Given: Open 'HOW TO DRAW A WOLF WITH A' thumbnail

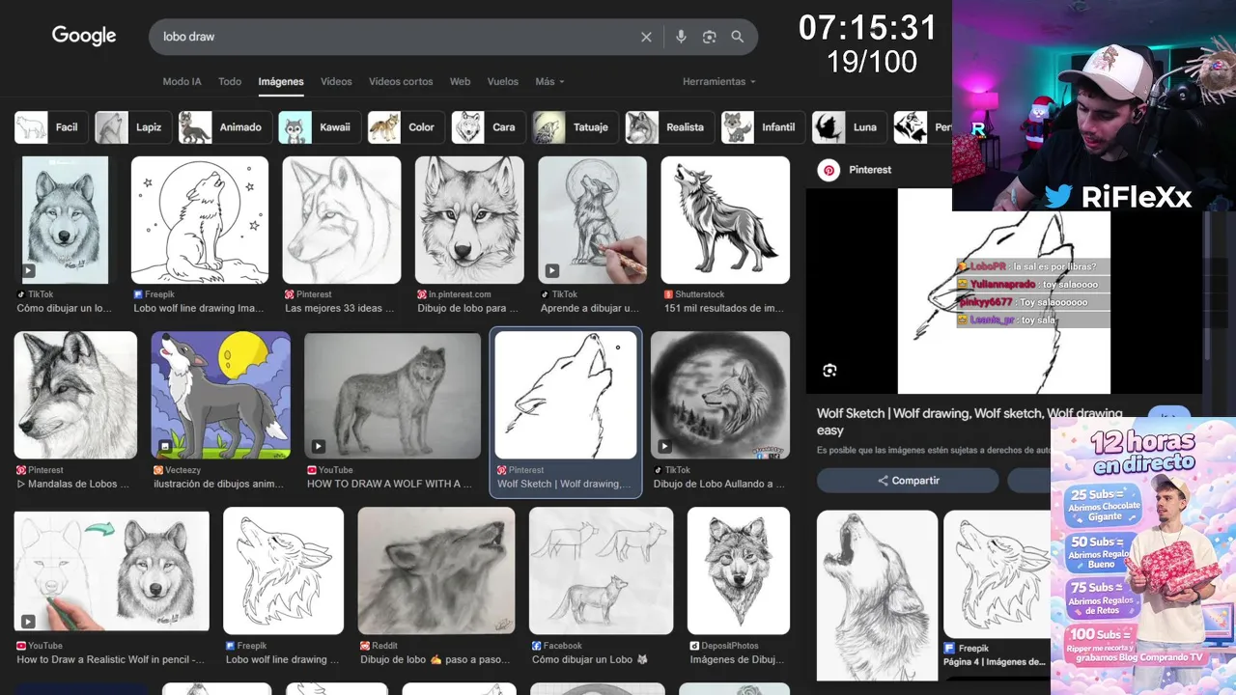Looking at the screenshot, I should (x=392, y=395).
